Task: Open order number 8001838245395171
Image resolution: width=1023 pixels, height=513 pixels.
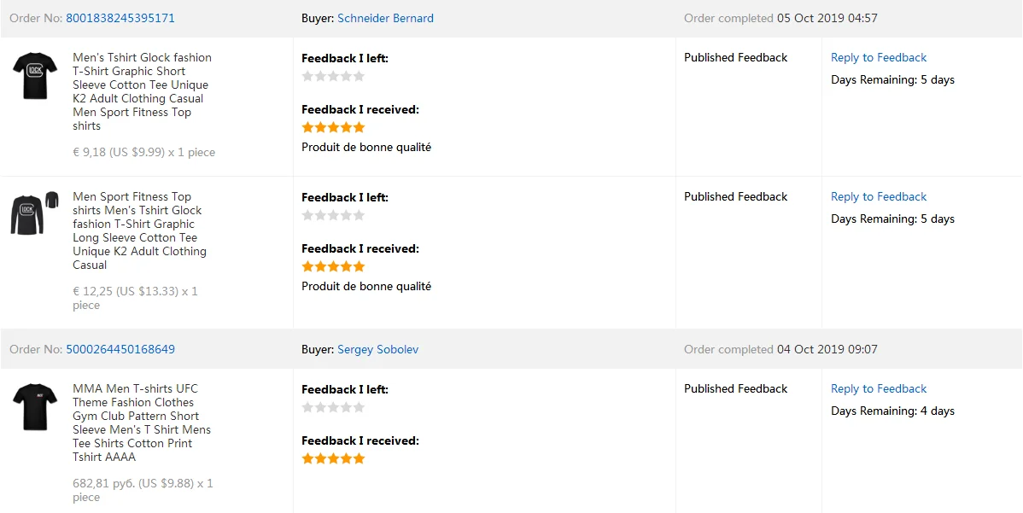Action: (x=120, y=18)
